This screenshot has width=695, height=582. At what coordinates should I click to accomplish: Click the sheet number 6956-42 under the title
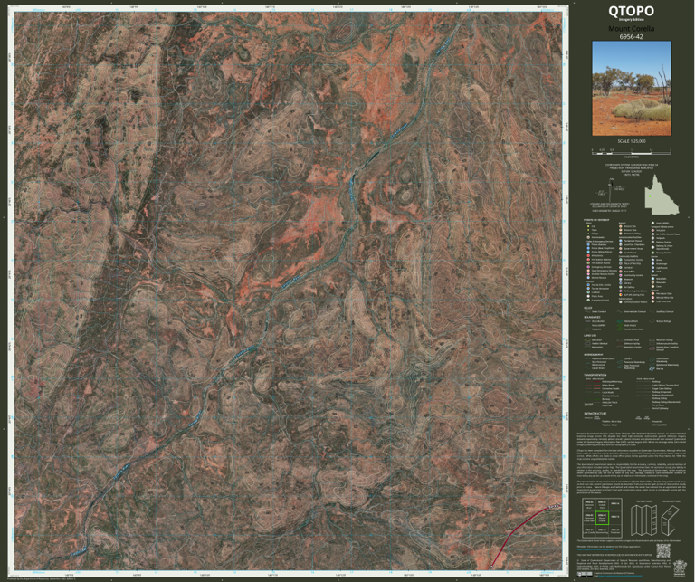click(631, 36)
